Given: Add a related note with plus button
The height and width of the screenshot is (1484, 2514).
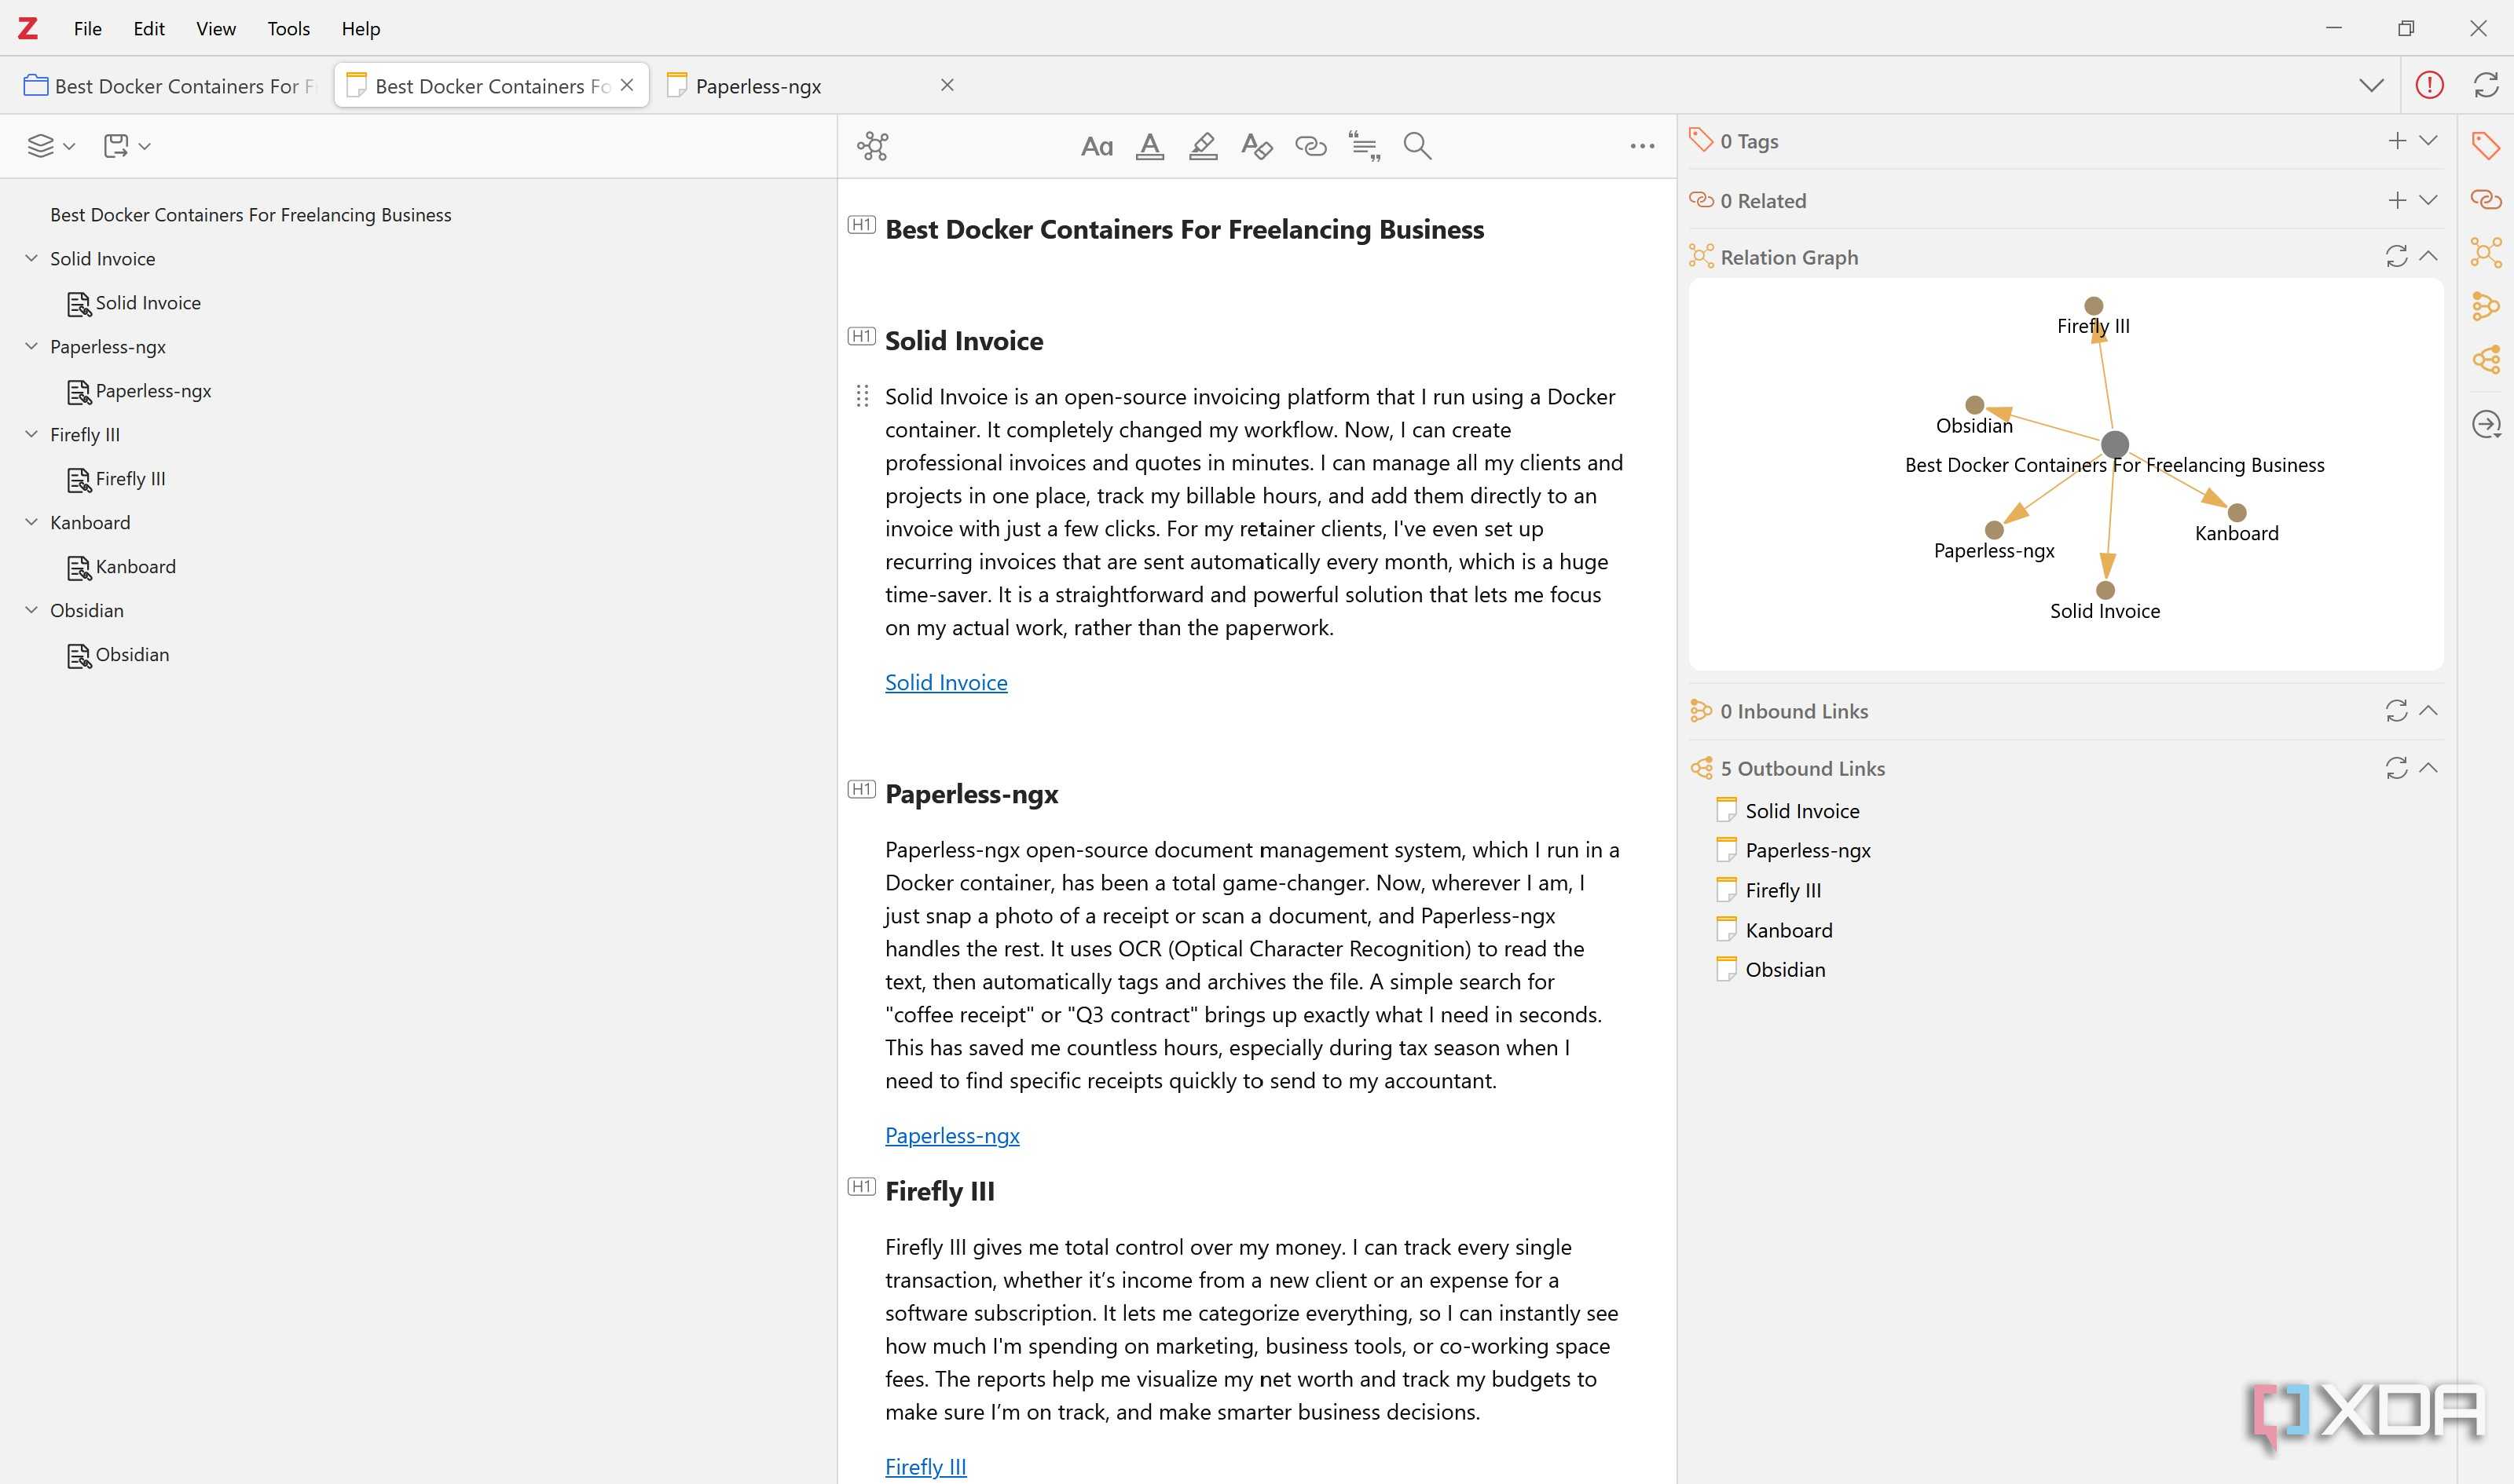Looking at the screenshot, I should (2396, 200).
